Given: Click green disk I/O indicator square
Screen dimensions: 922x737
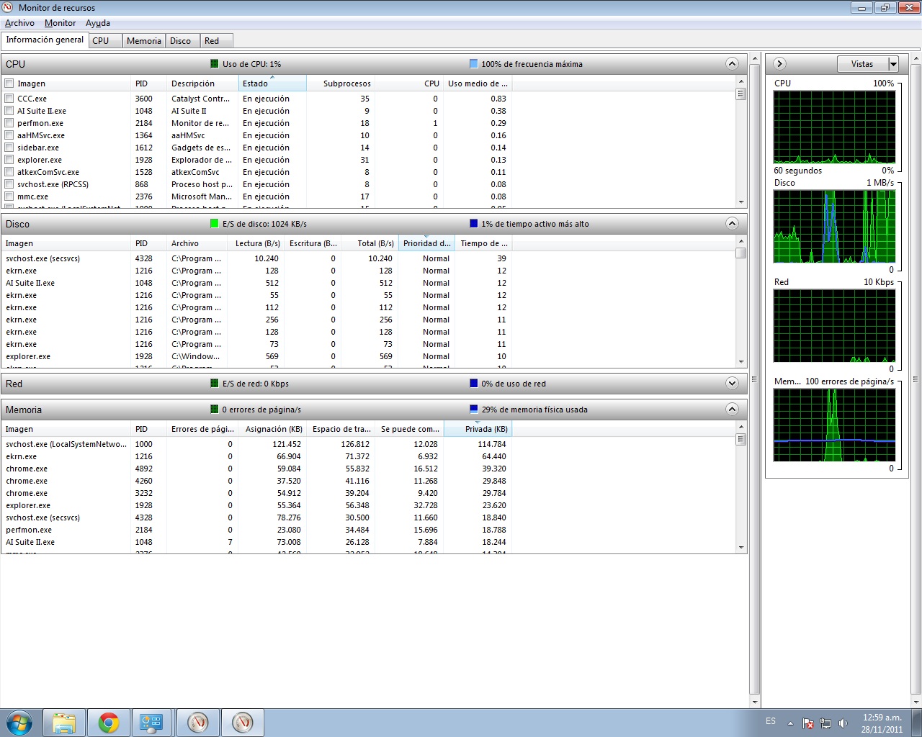Looking at the screenshot, I should (x=214, y=224).
